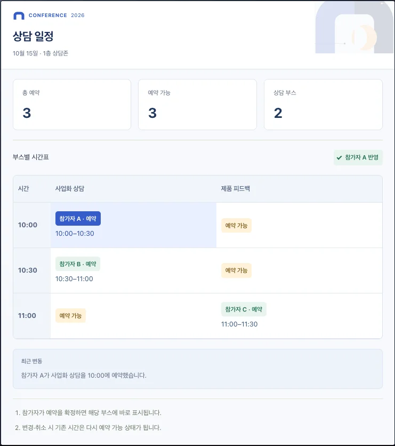Choose 예약 가능 slot at 11:00 for 사업화 상담

70,316
